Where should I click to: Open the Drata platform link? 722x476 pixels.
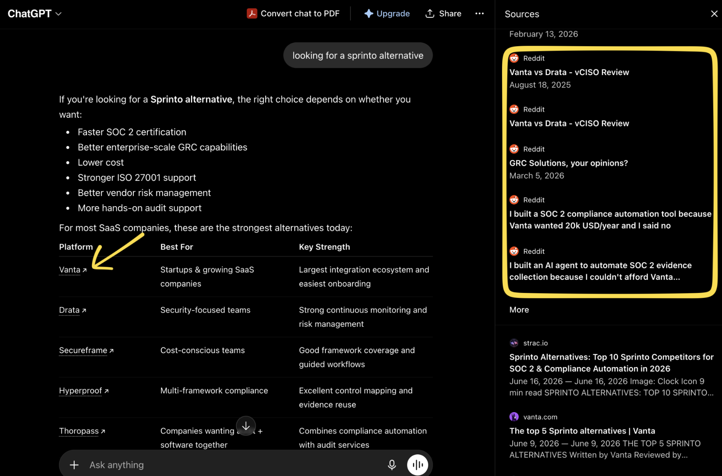[x=73, y=310]
